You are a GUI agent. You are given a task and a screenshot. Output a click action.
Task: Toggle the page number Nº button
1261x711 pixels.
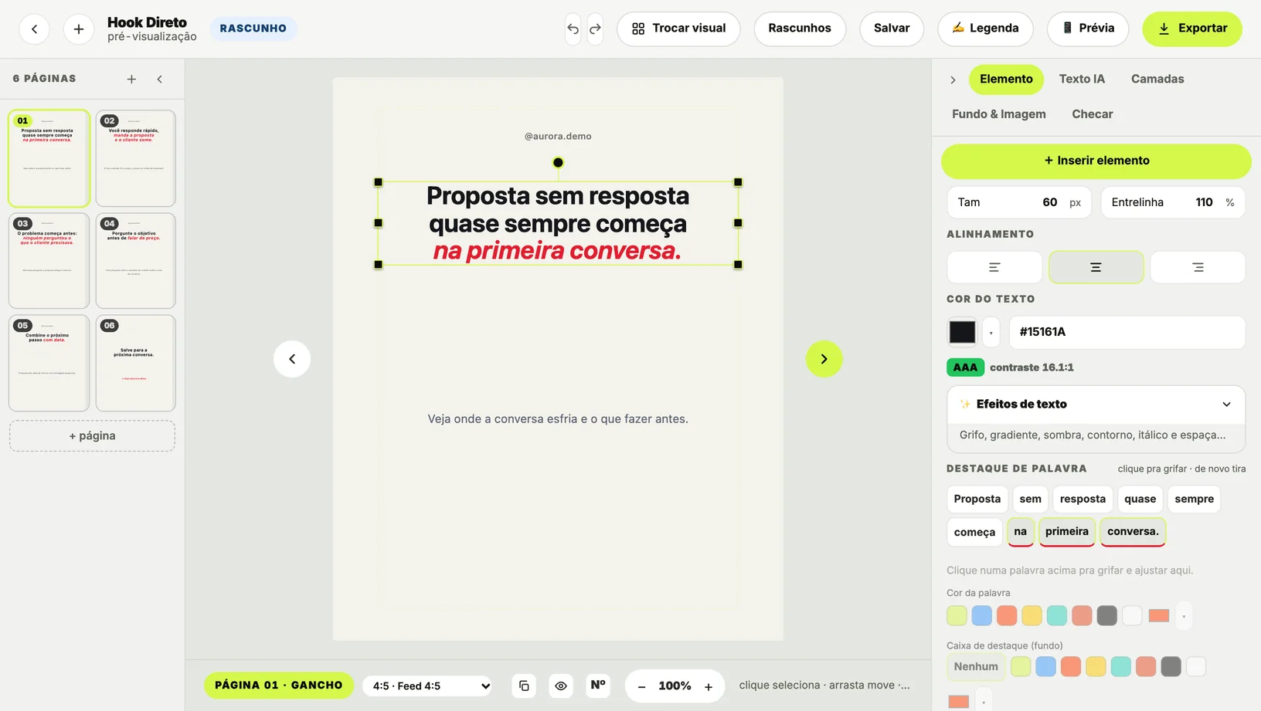coord(598,686)
